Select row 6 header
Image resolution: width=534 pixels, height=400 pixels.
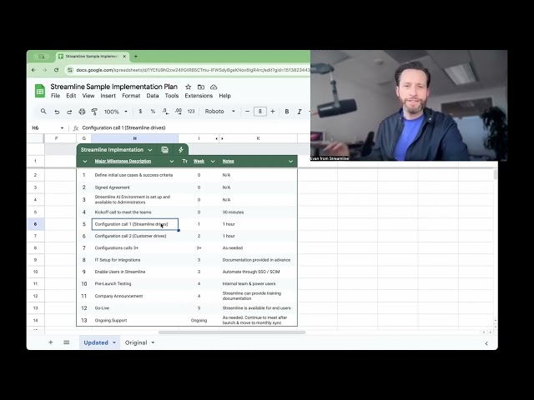tap(35, 224)
